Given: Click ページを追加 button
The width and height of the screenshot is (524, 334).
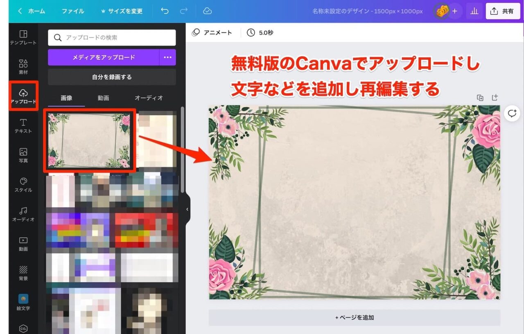Looking at the screenshot, I should click(x=355, y=318).
